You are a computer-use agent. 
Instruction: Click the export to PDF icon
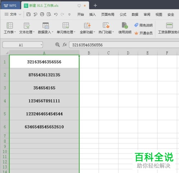[35, 14]
